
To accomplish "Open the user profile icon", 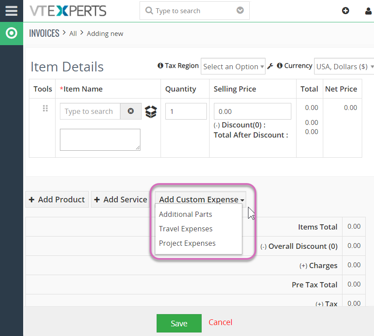I will (x=369, y=11).
